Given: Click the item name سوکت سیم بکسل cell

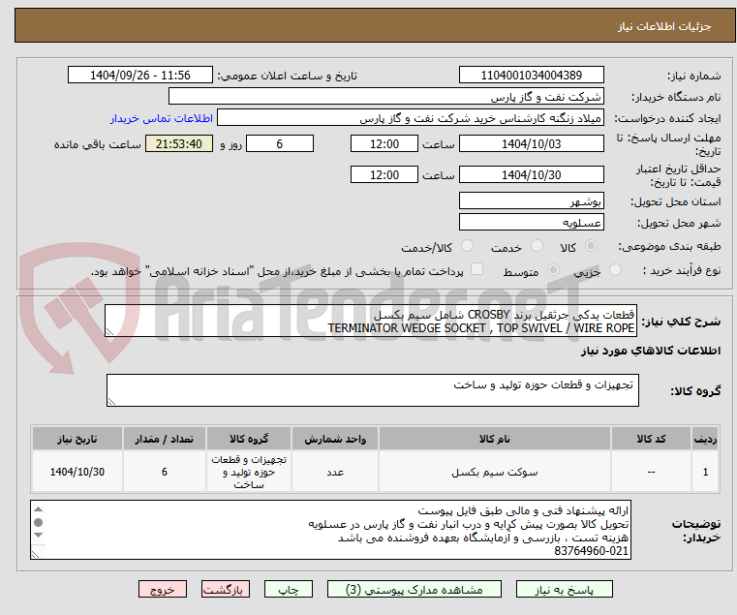Looking at the screenshot, I should [x=495, y=472].
